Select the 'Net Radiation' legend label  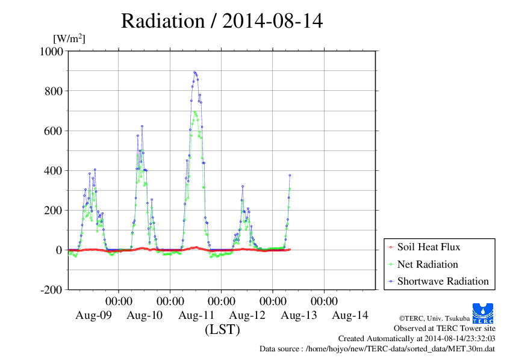pyautogui.click(x=428, y=264)
